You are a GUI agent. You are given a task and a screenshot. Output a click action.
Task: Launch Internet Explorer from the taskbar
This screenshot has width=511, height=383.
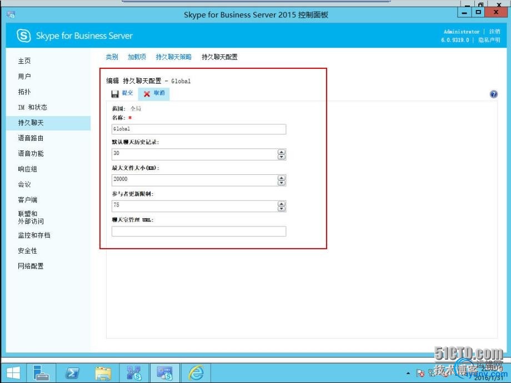[x=197, y=373]
